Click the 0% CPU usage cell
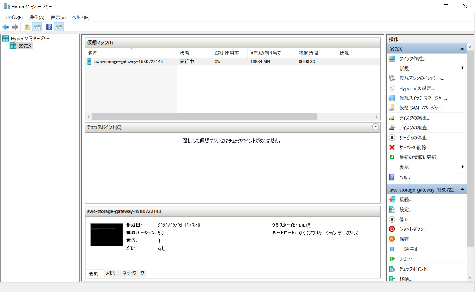 217,62
